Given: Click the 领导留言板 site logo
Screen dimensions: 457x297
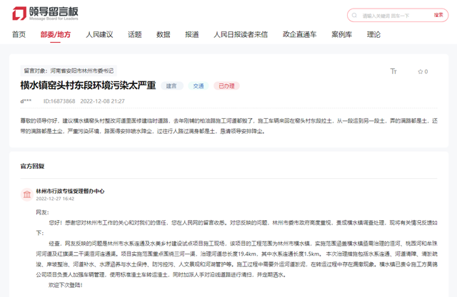Looking at the screenshot, I should coord(44,14).
